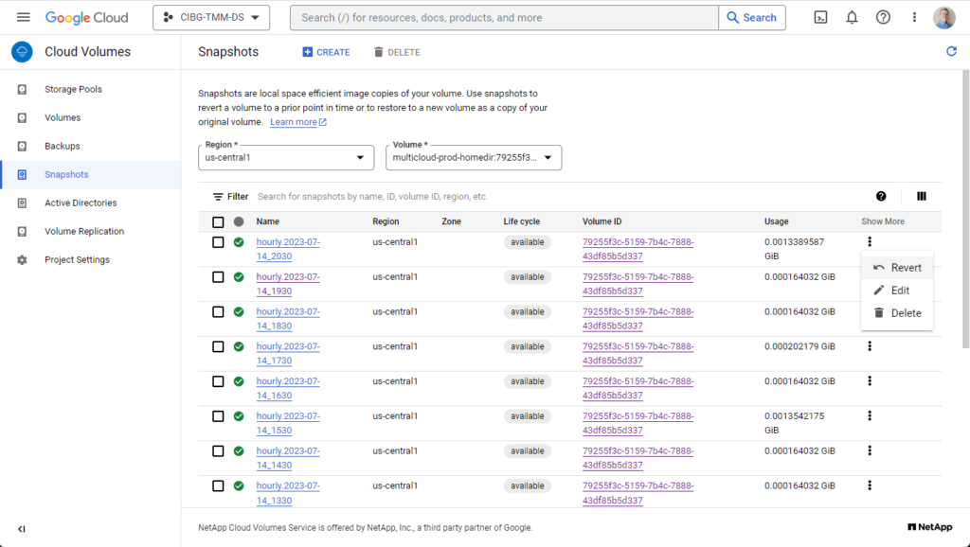Open actions menu for hourly.2023-07-14_1630 snapshot
The height and width of the screenshot is (547, 970).
coord(870,381)
